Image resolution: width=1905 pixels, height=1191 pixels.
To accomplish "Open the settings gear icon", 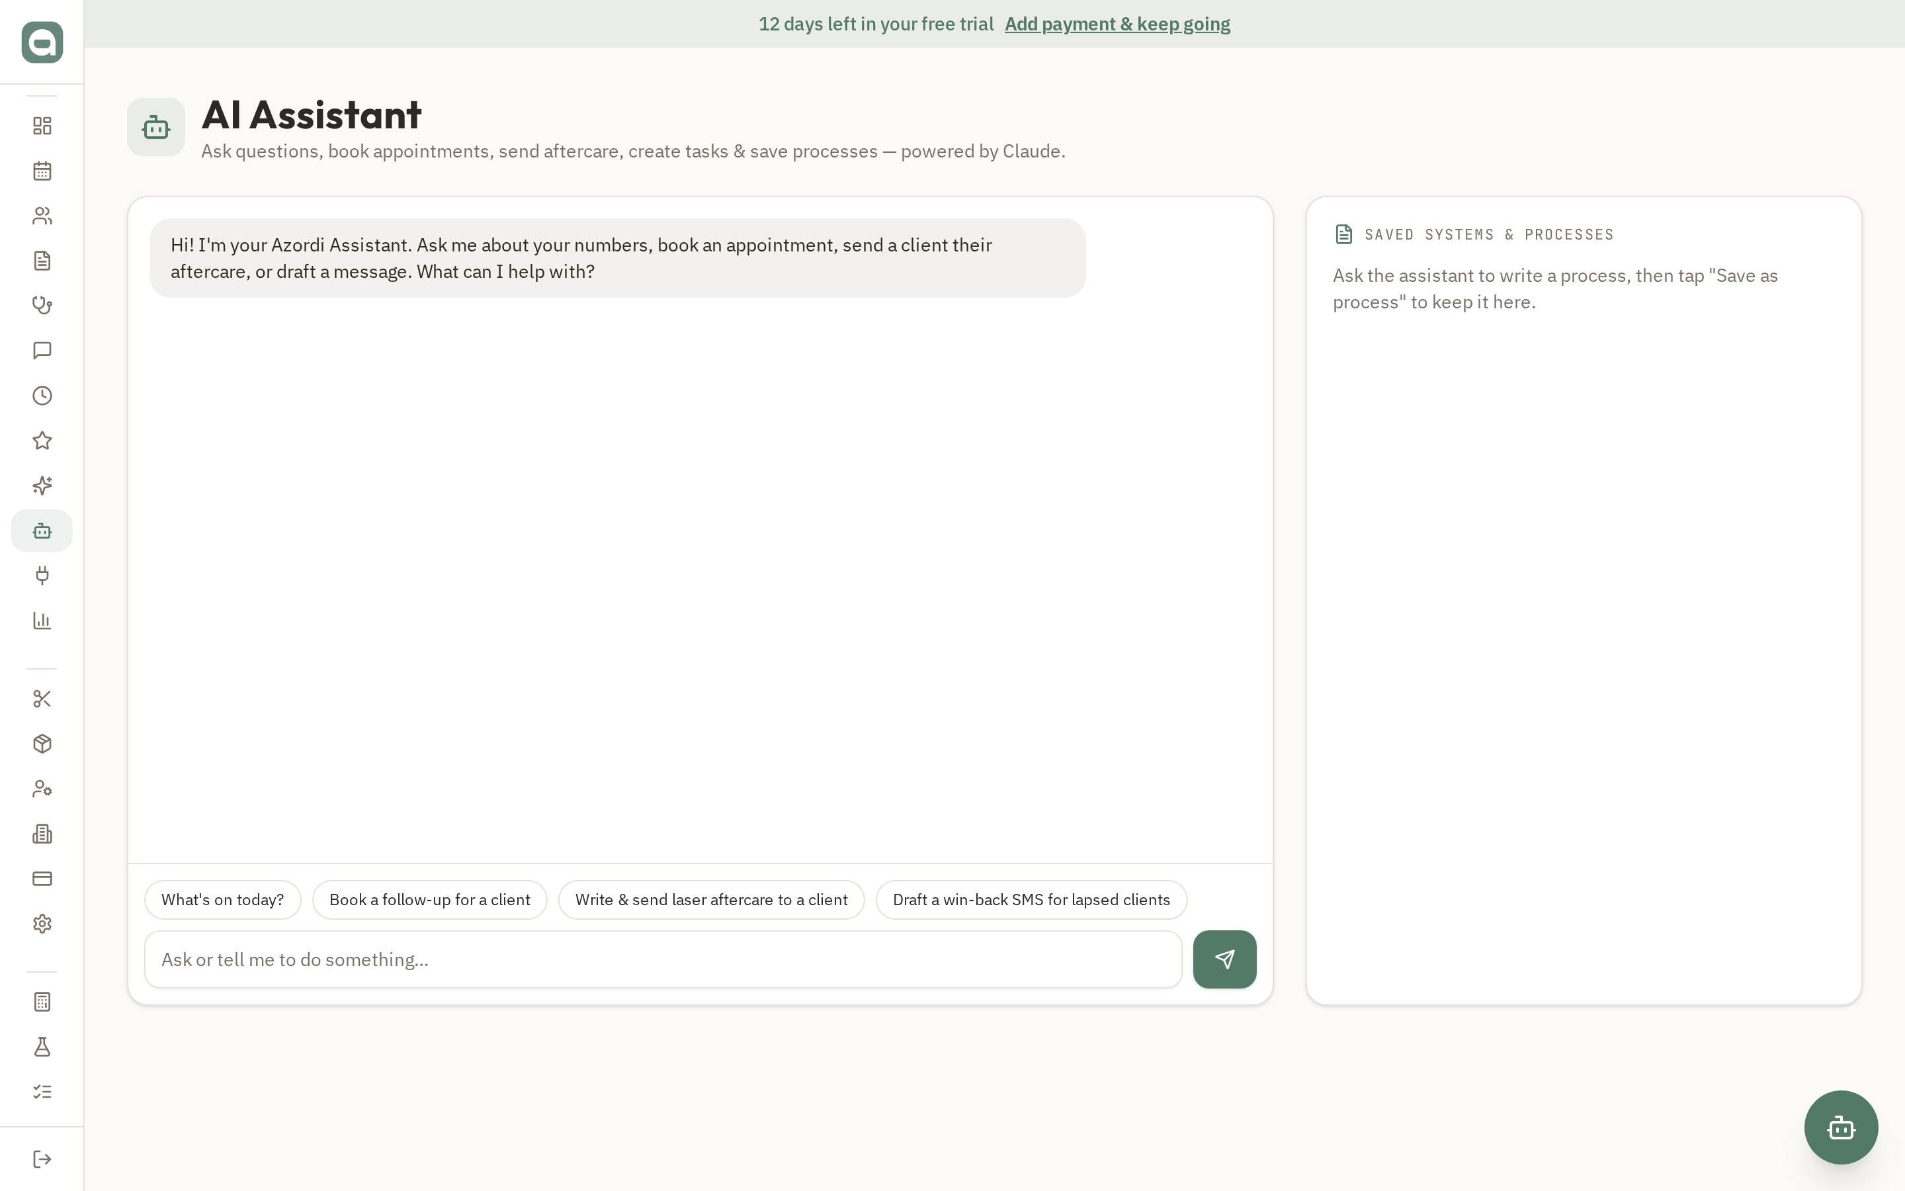I will tap(42, 923).
